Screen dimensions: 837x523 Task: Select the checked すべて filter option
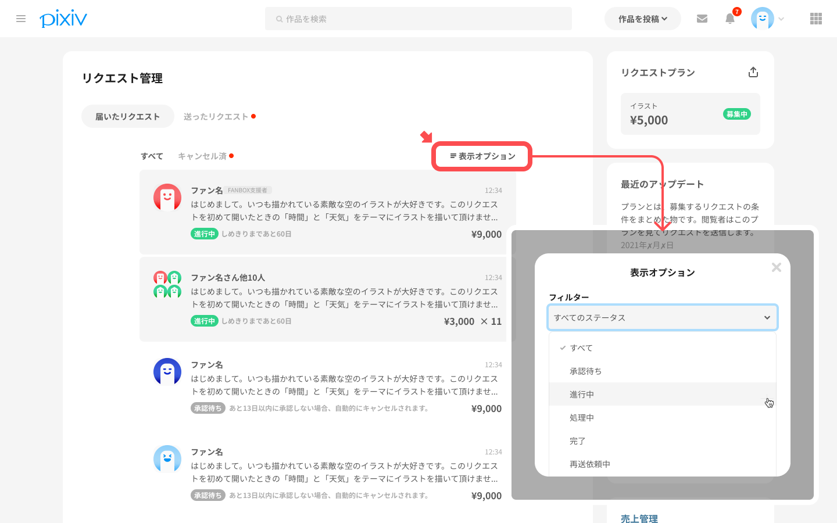pos(581,348)
